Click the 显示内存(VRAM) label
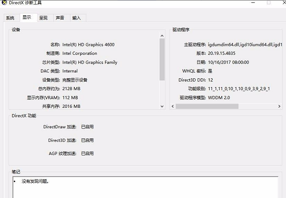 (43, 98)
